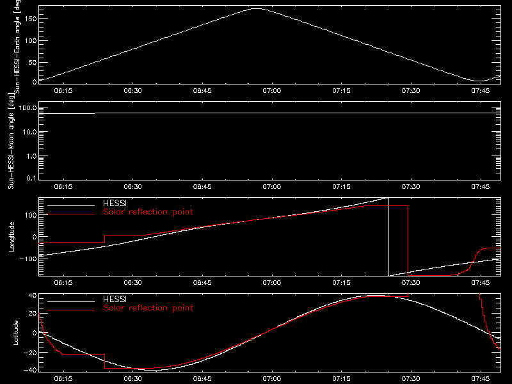Click the 40 tick on Latitude plot

click(x=33, y=296)
